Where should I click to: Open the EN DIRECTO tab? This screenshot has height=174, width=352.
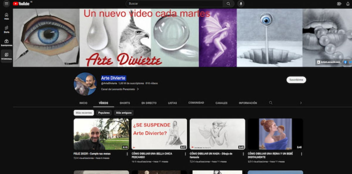(x=149, y=103)
